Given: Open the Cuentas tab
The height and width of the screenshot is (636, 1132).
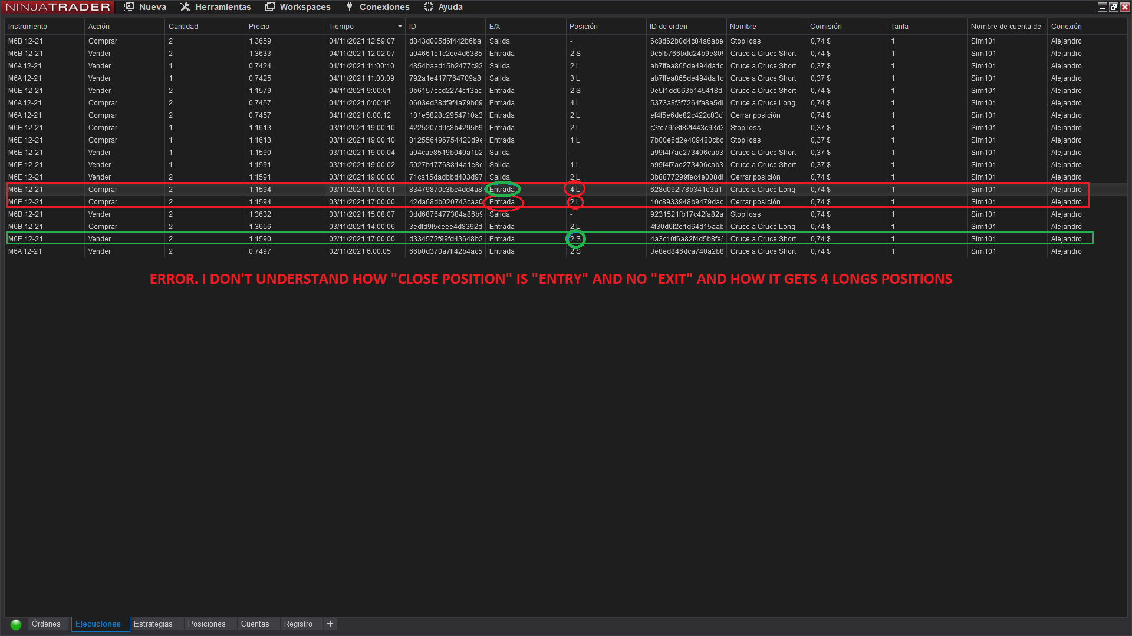Looking at the screenshot, I should (255, 624).
